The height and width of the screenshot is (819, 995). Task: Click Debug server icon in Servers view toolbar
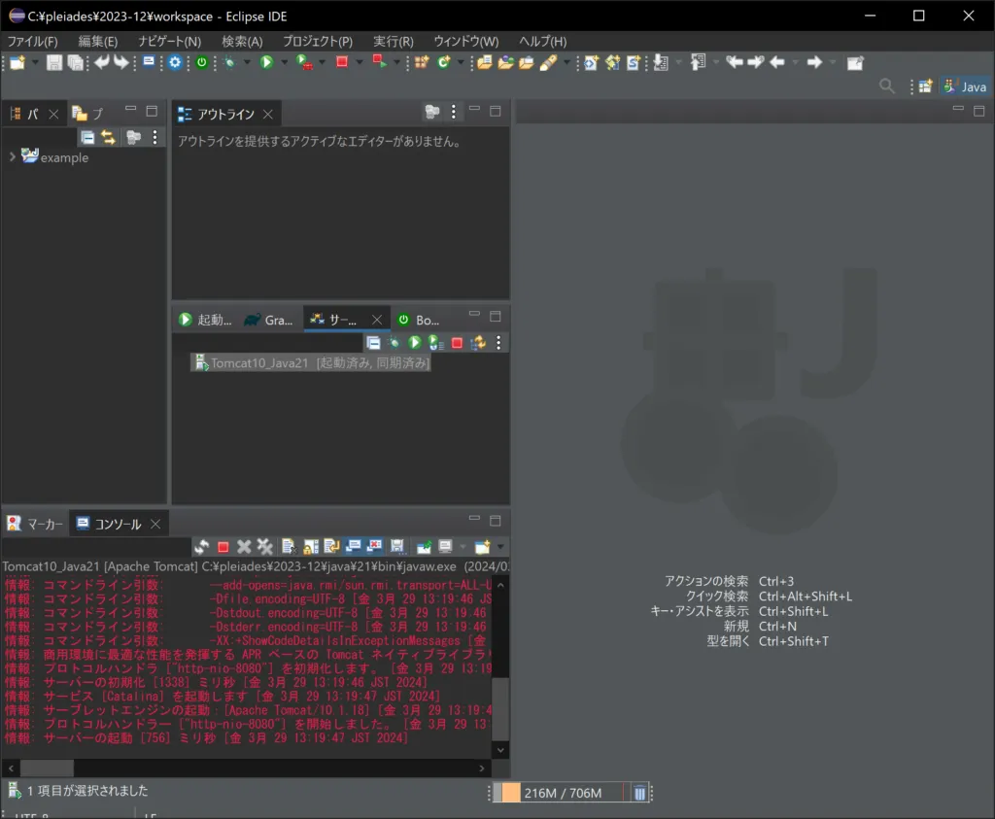395,343
